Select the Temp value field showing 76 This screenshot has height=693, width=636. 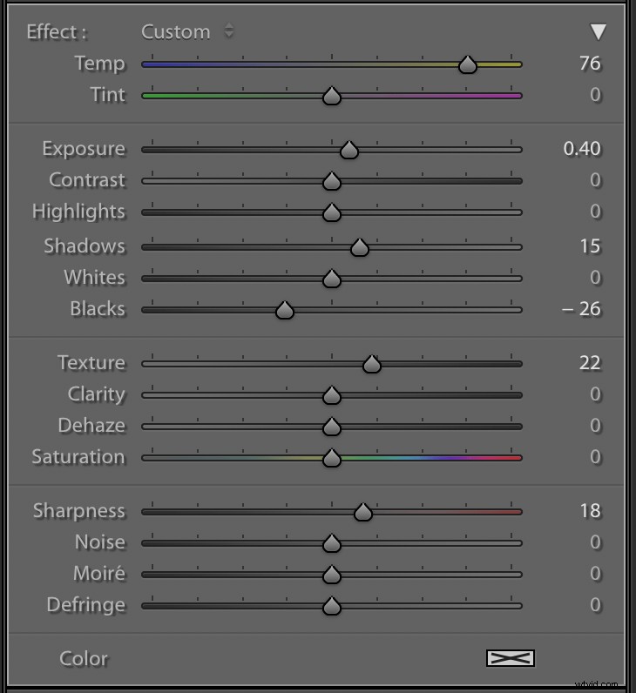(590, 64)
